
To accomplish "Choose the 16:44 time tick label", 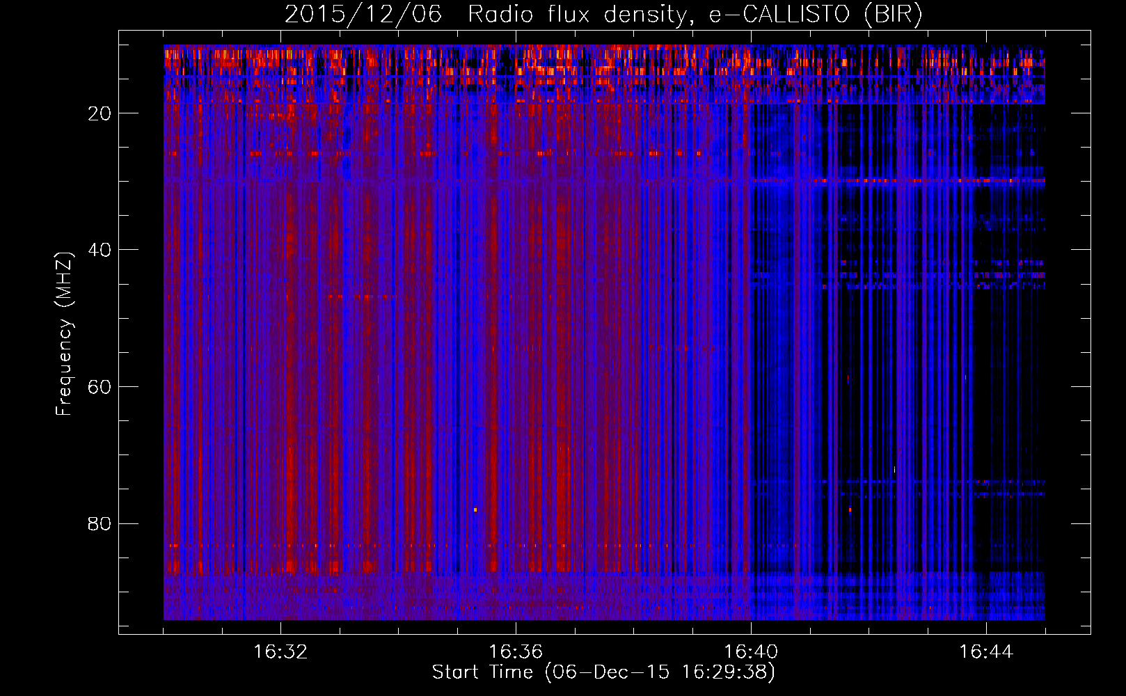I will [x=985, y=652].
